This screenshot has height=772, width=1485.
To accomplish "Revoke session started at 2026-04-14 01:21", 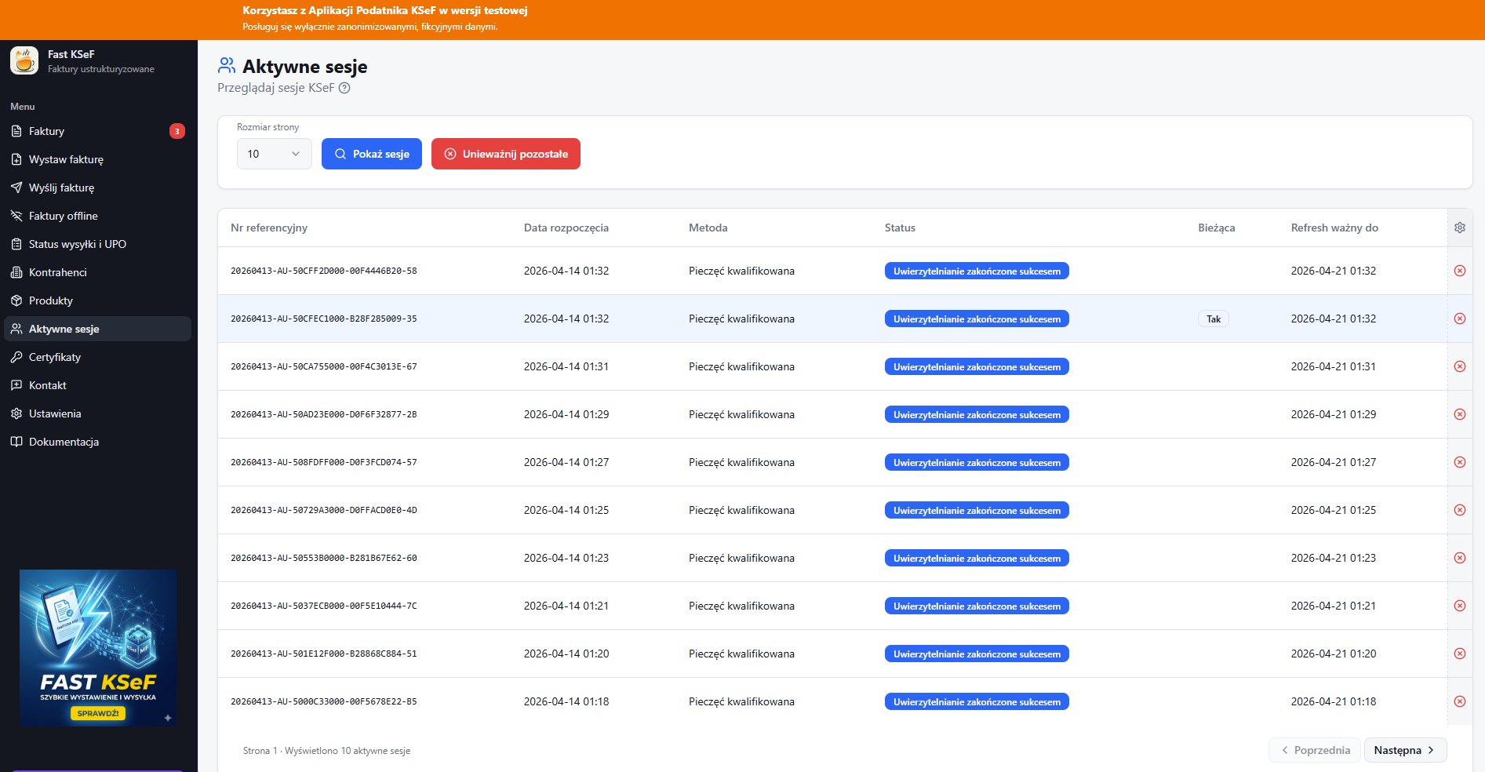I will [x=1459, y=606].
